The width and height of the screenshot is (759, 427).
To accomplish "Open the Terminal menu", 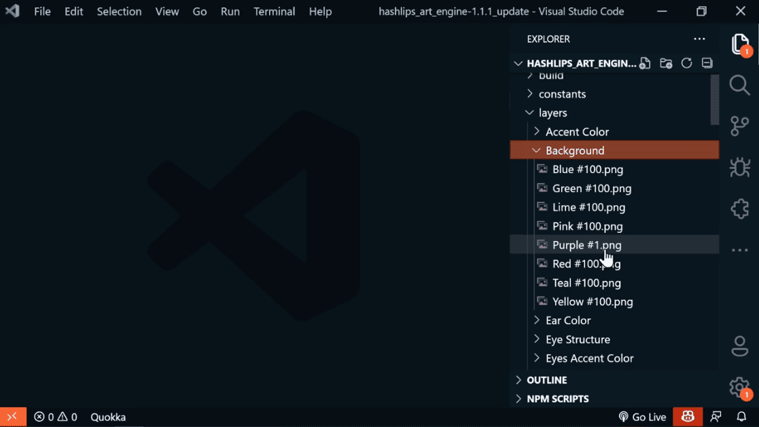I will pyautogui.click(x=274, y=12).
